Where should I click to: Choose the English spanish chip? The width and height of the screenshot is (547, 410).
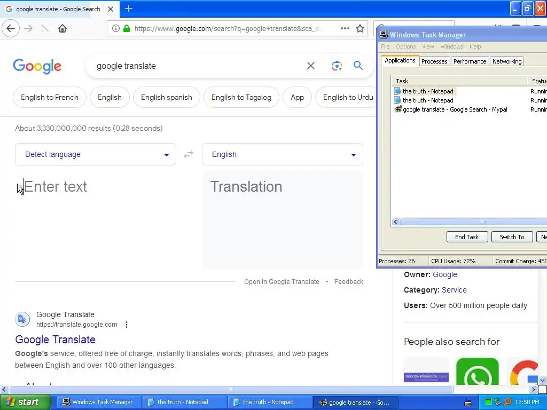pos(167,97)
